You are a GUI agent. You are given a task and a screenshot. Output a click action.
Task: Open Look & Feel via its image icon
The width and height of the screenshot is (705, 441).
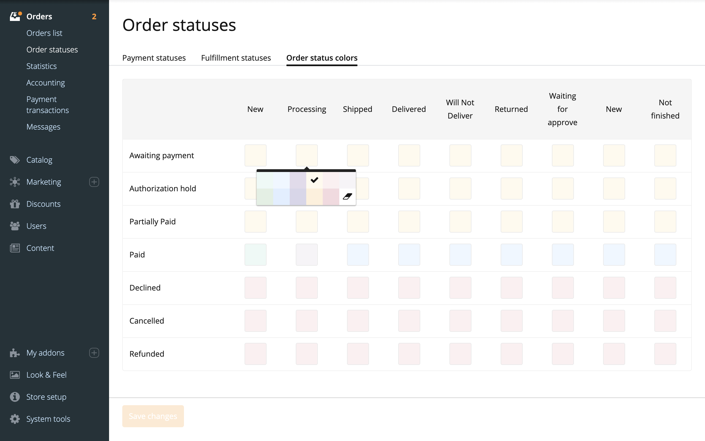pos(15,375)
